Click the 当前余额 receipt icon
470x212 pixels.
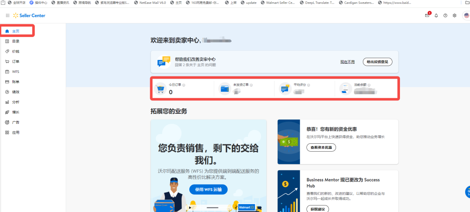(346, 89)
